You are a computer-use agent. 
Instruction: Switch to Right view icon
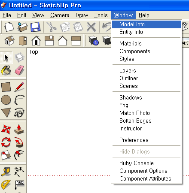[49, 40]
